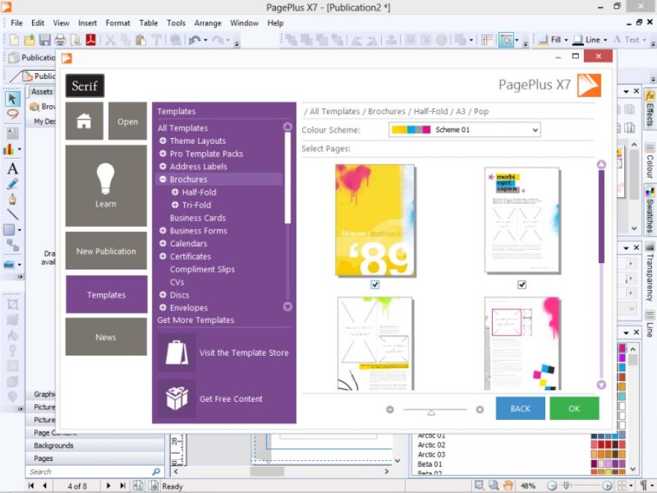
Task: Expand Pro Template Packs category
Action: coord(163,154)
